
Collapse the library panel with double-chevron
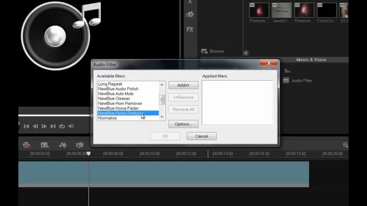246,53
